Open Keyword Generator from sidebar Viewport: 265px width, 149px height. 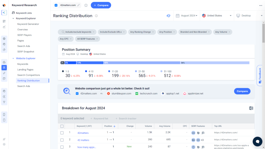tap(28, 24)
